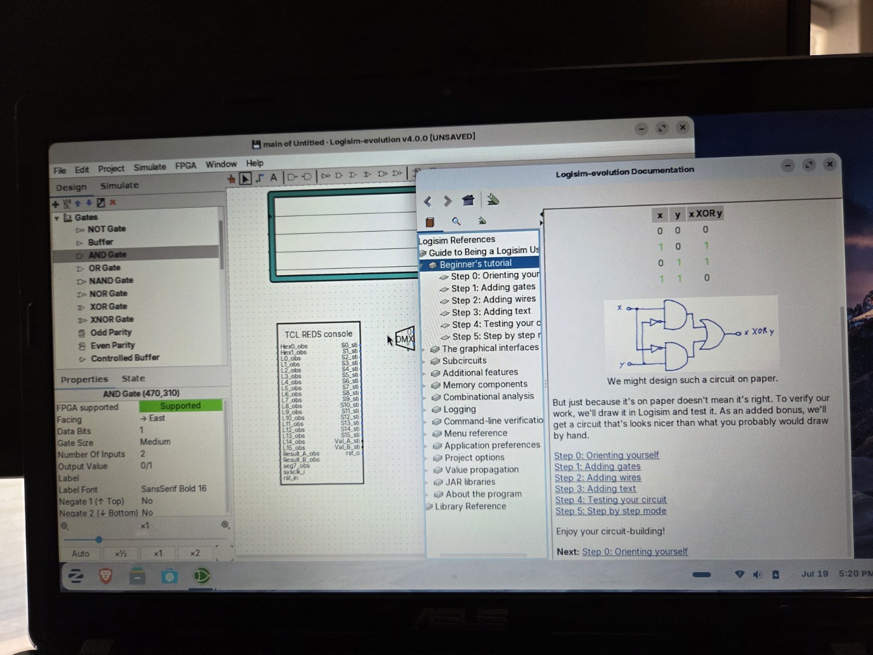The image size is (873, 655).
Task: Click the red delete circuit icon
Action: (113, 202)
